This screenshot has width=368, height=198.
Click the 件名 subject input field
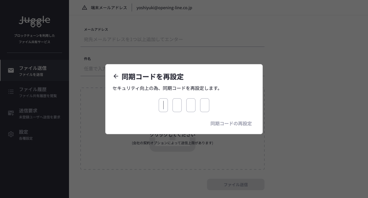tap(92, 69)
